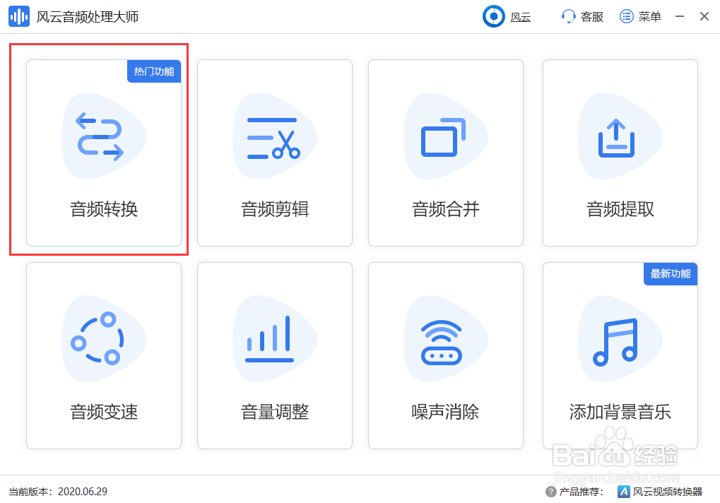Click the 热门功能 hot feature badge
The height and width of the screenshot is (503, 720).
pyautogui.click(x=153, y=71)
